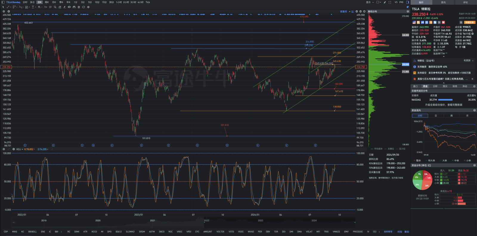Close the Magnificent Seven news banner
This screenshot has width=477, height=236.
[x=472, y=79]
